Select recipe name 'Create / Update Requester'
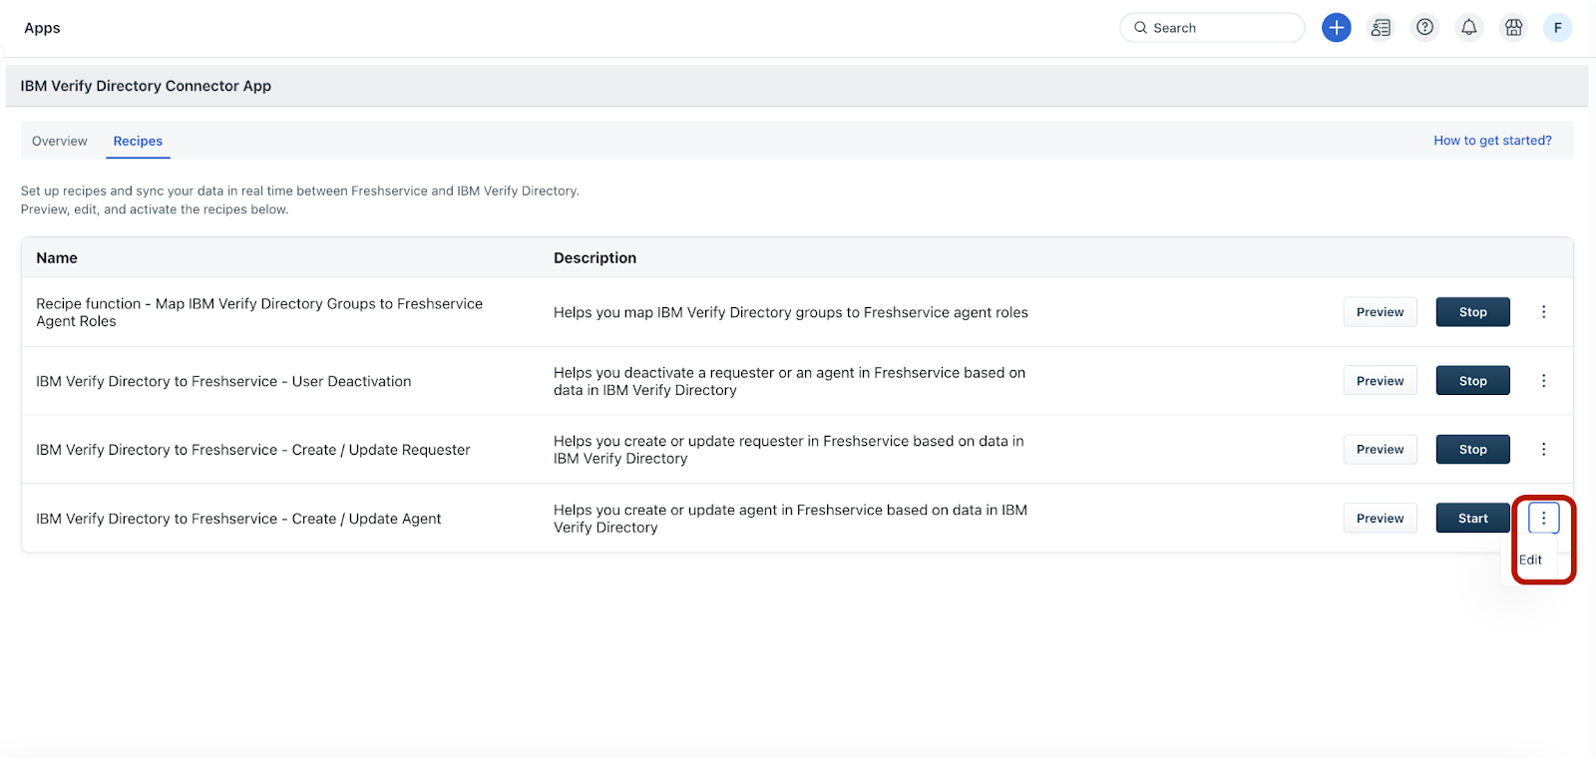The height and width of the screenshot is (758, 1596). [253, 450]
